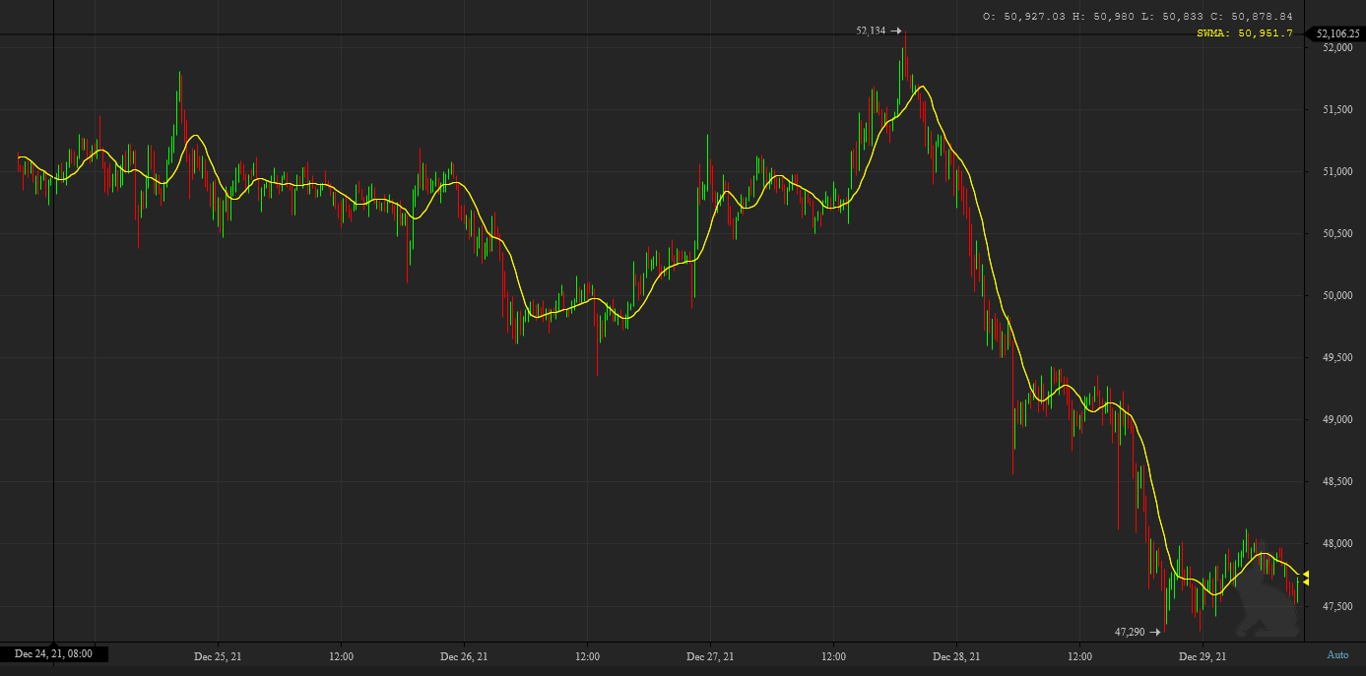Click the Dec 29, 21 date label
The width and height of the screenshot is (1366, 676).
[1203, 656]
